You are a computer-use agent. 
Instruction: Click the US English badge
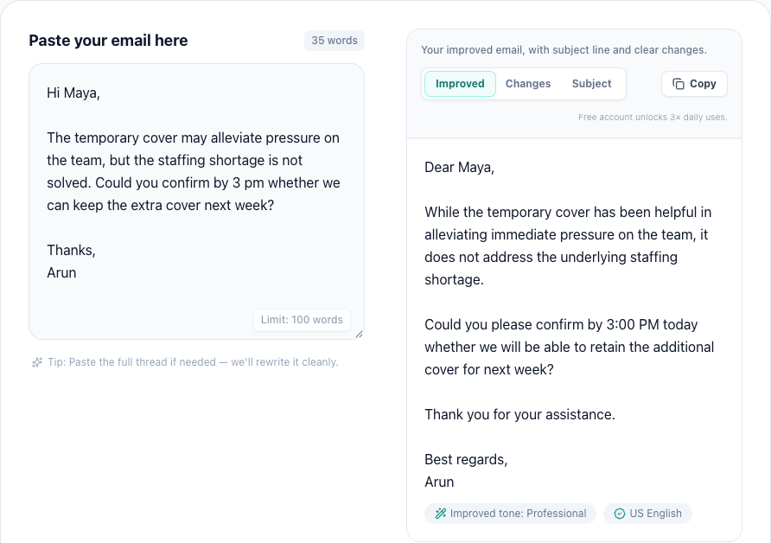tap(647, 514)
